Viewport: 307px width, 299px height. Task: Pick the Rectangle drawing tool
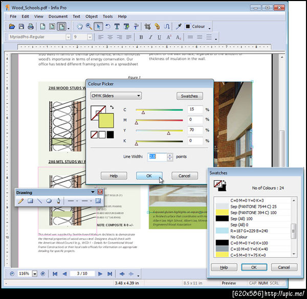click(x=30, y=201)
